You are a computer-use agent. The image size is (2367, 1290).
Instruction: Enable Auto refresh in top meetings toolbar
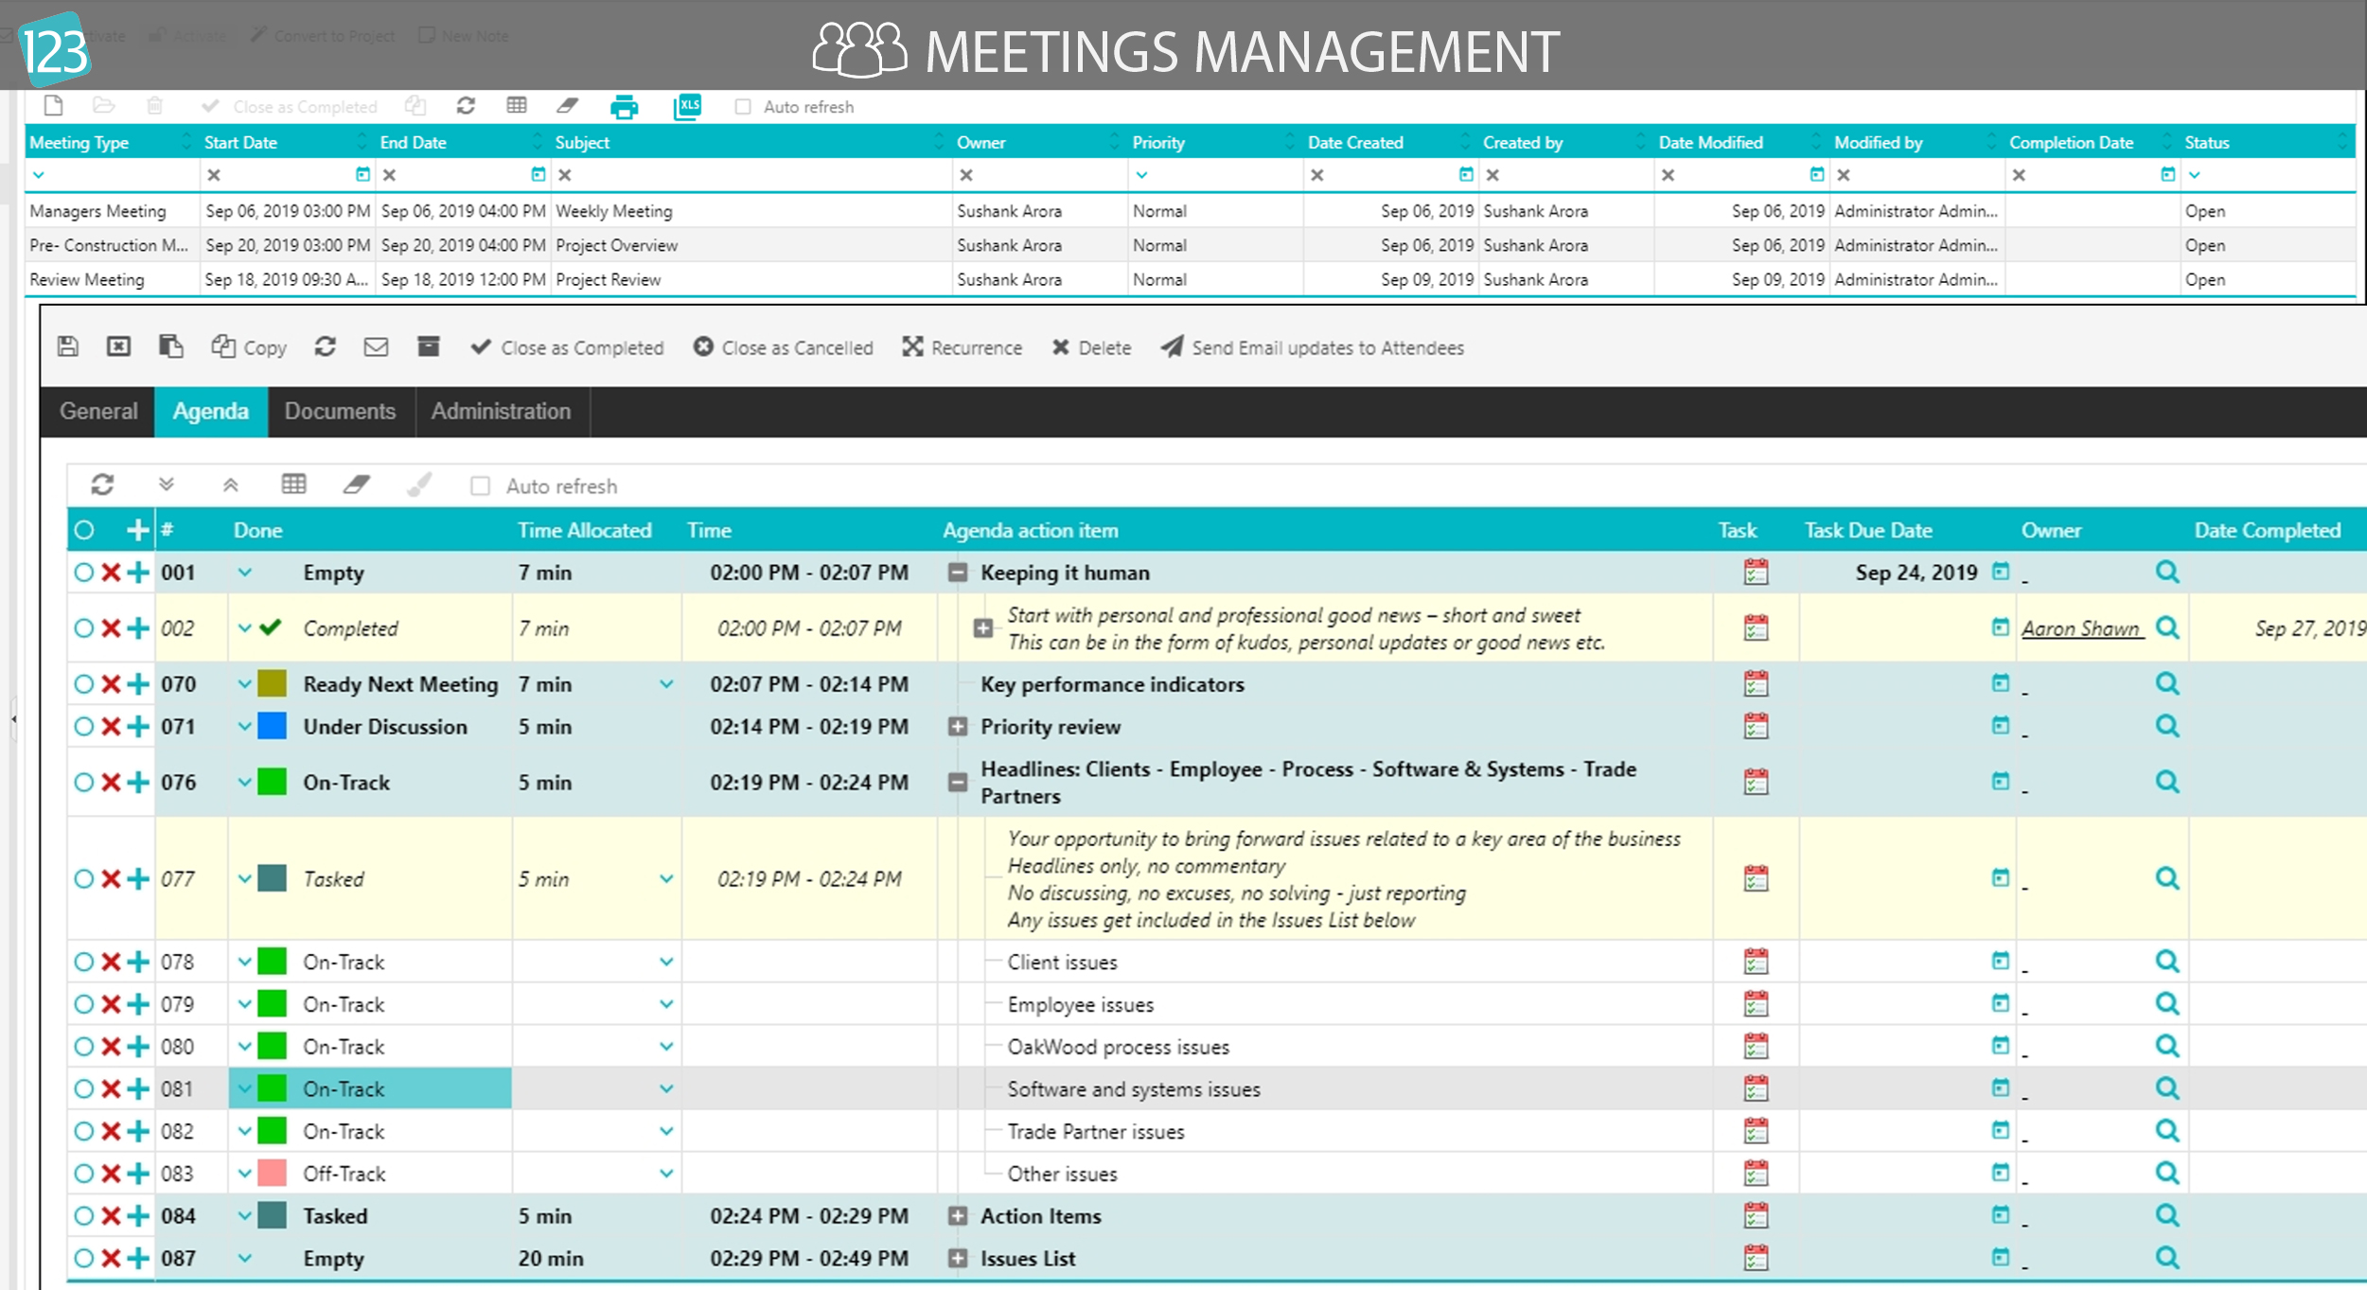point(743,107)
